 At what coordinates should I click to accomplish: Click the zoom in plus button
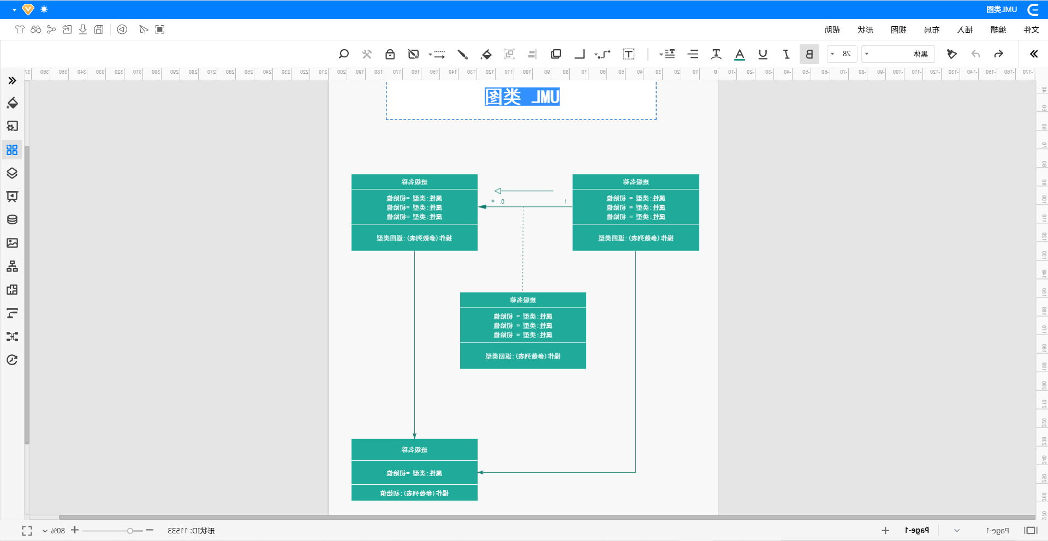(x=75, y=530)
